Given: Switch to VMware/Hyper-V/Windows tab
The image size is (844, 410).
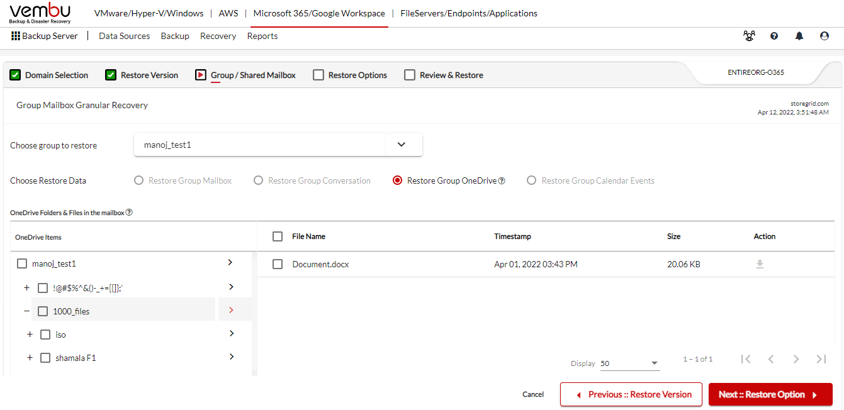Looking at the screenshot, I should [x=149, y=13].
